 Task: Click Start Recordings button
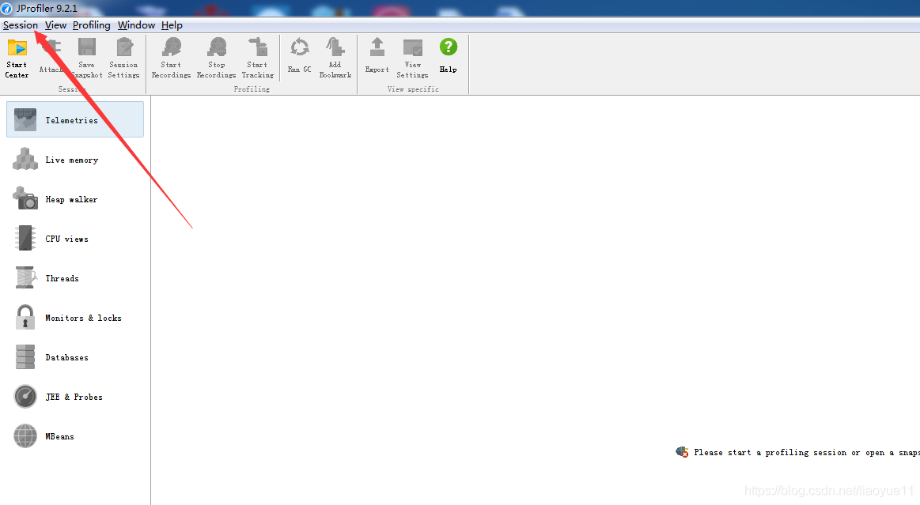pyautogui.click(x=172, y=58)
